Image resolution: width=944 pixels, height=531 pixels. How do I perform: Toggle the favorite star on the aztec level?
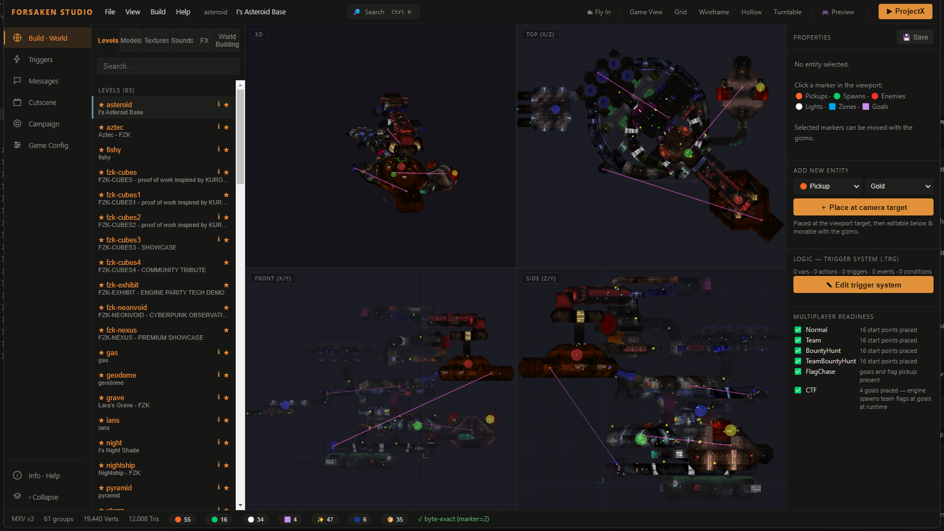click(x=226, y=127)
